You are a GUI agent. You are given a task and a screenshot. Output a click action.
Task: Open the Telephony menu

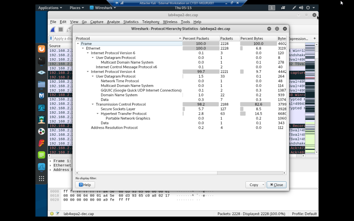coord(151,22)
